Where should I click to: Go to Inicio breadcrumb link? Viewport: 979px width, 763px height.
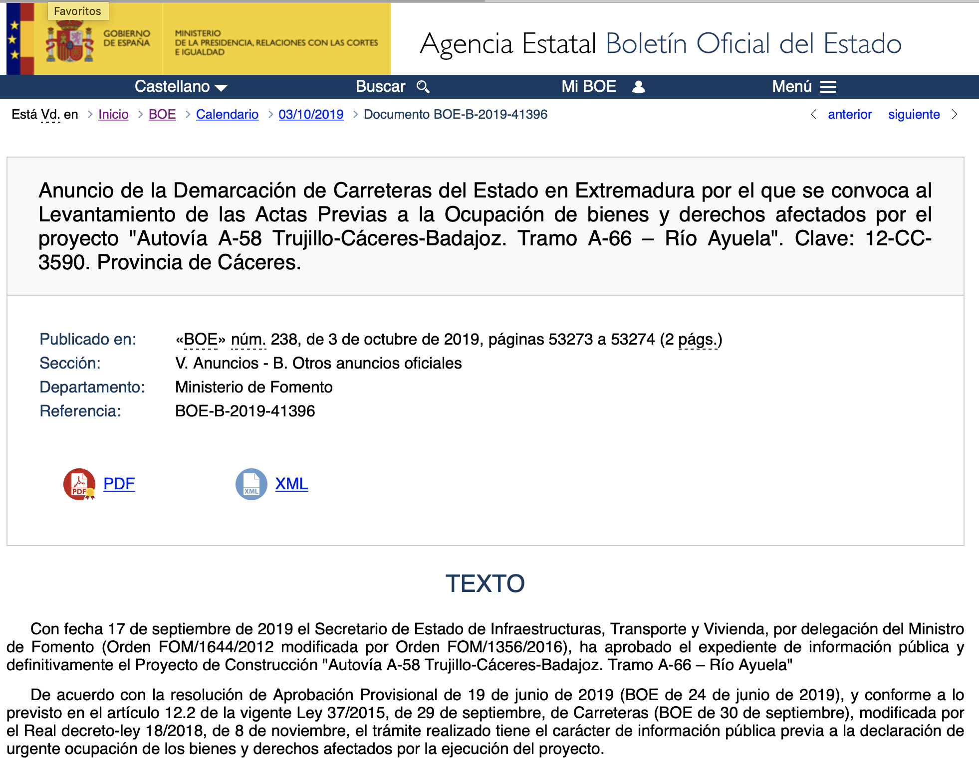point(113,114)
